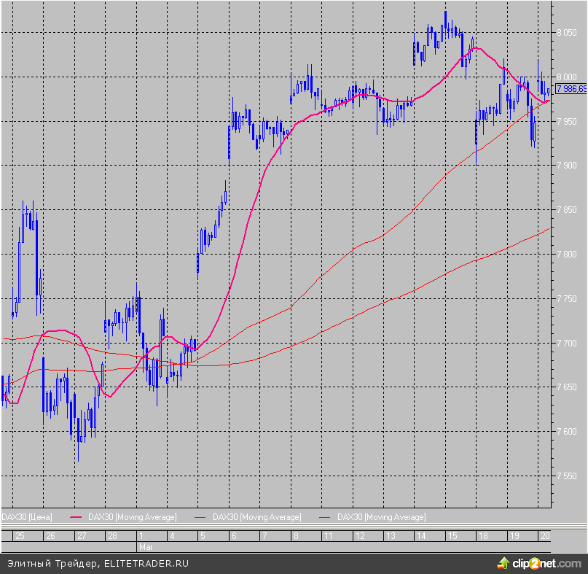Select day 1 on the time axis

pos(141,535)
